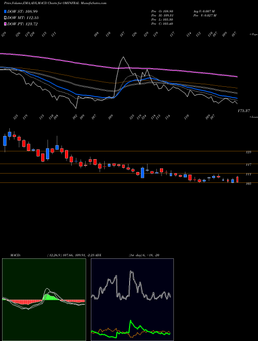The width and height of the screenshot is (258, 341).
Task: Click the MACD (12,26,9) values text
Action: pyautogui.click(x=71, y=255)
